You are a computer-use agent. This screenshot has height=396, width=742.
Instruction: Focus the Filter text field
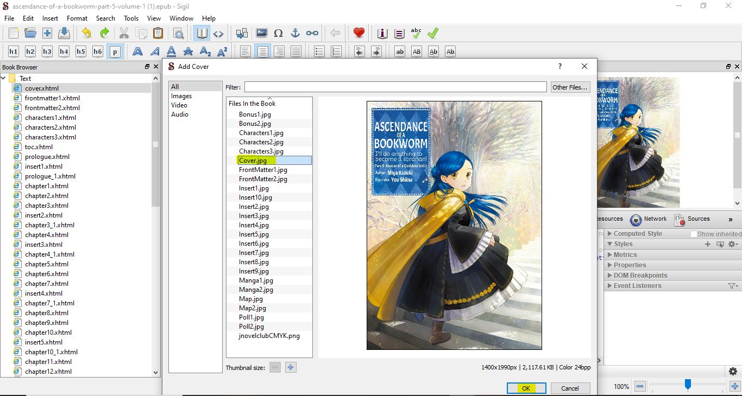pos(395,87)
